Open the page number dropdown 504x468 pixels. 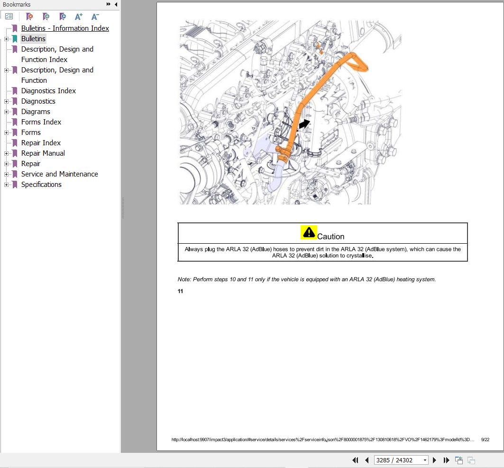click(425, 460)
